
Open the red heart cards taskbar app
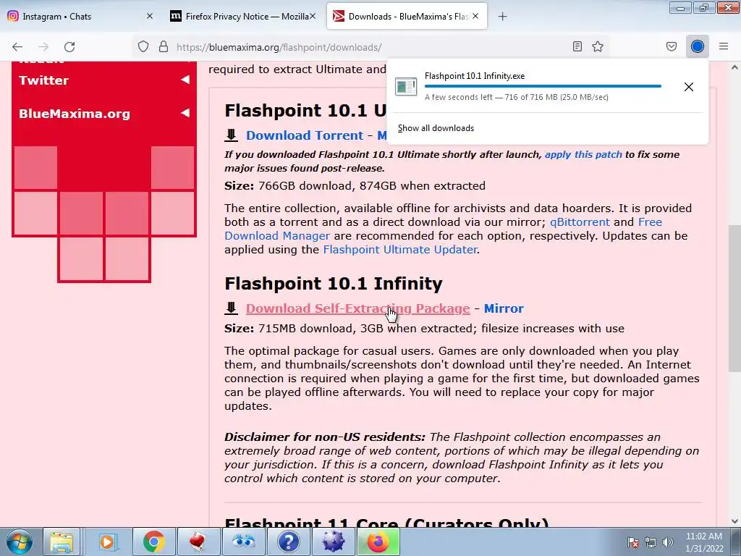[x=198, y=542]
